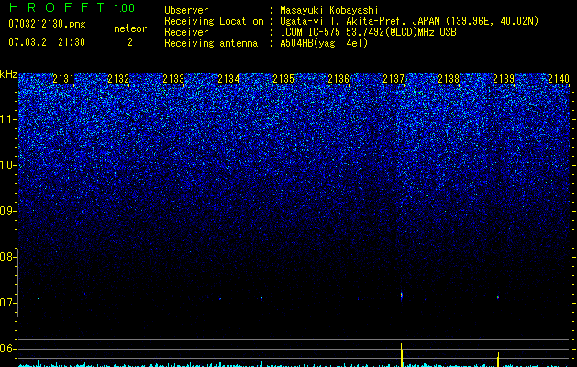Viewport: 577px width, 367px height.
Task: Click the 0.7 kHz axis label
Action: [x=7, y=303]
